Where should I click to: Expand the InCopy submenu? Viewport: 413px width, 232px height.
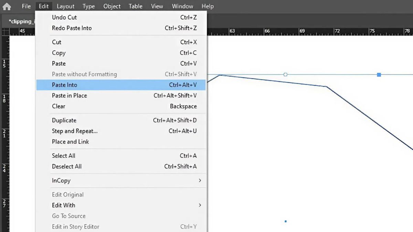pos(121,180)
